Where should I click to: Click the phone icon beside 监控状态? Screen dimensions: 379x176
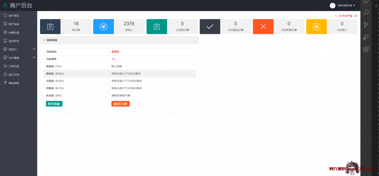click(5, 41)
